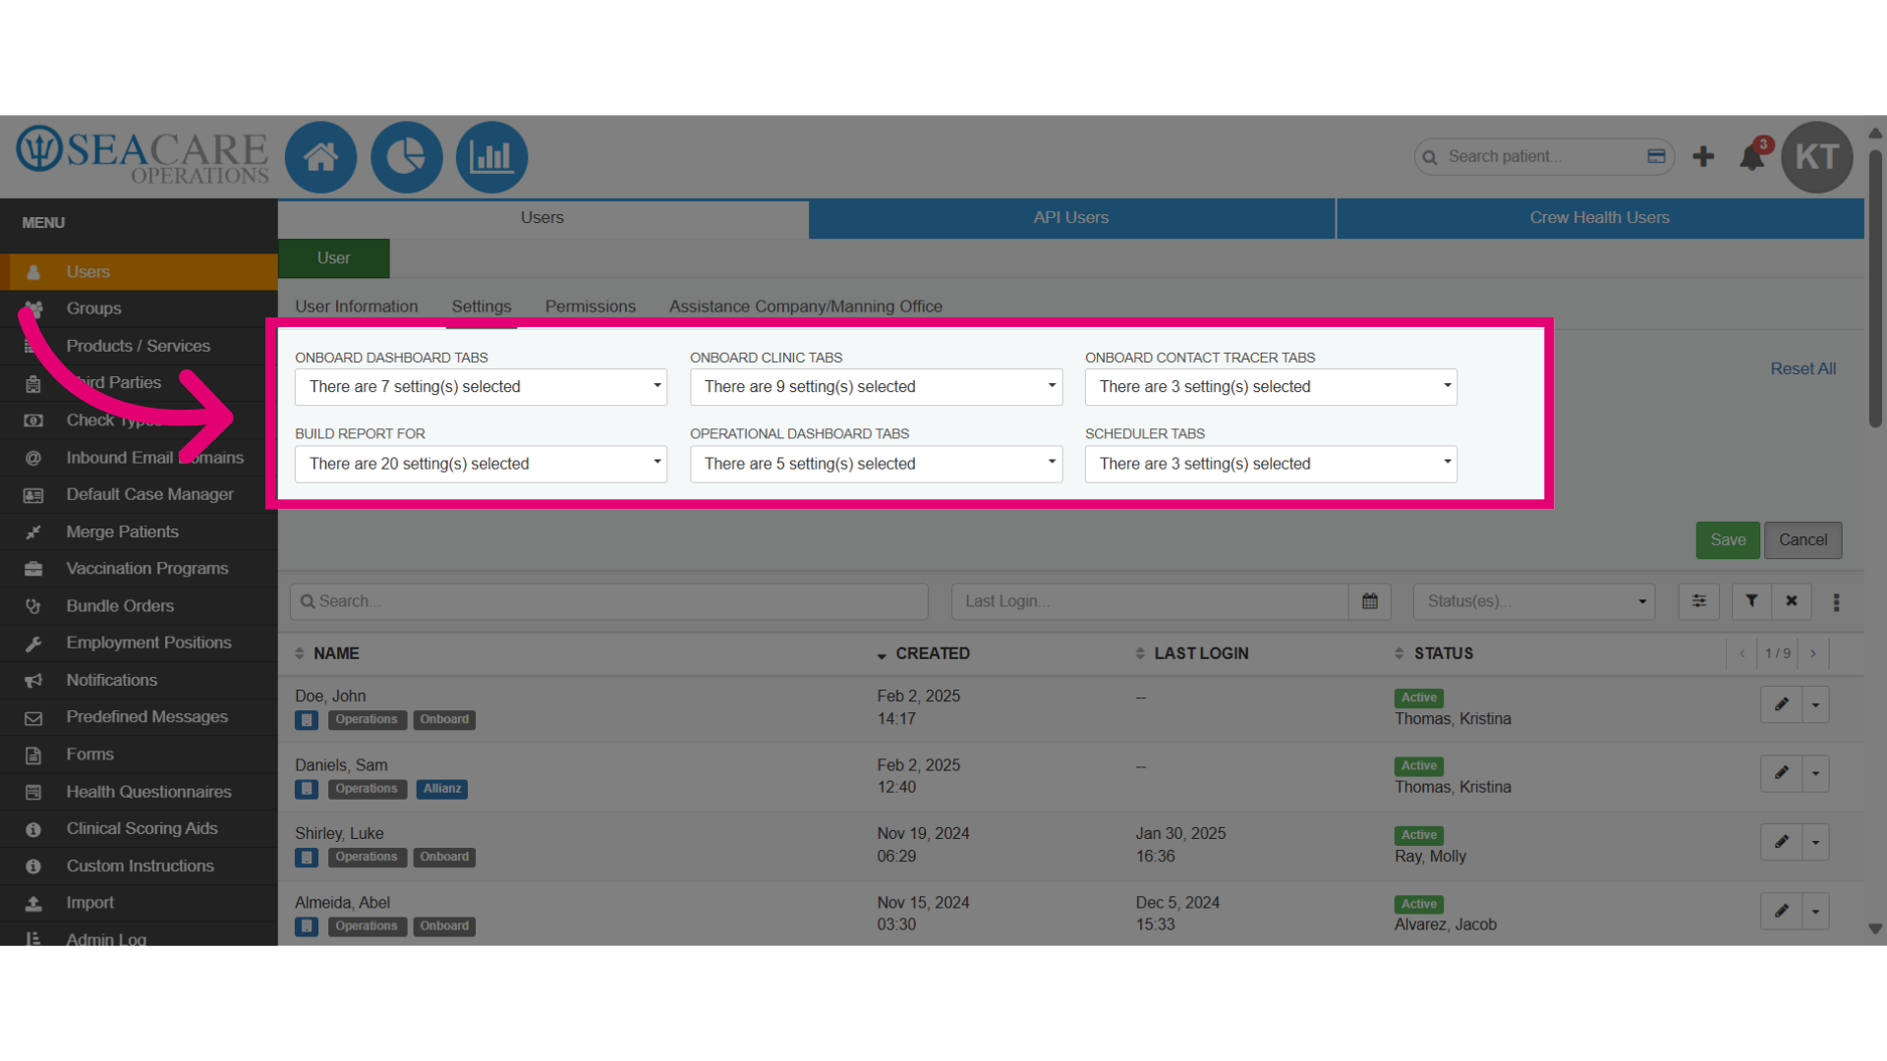Edit Shirley, Luke with pencil icon
1887x1061 pixels.
point(1781,842)
